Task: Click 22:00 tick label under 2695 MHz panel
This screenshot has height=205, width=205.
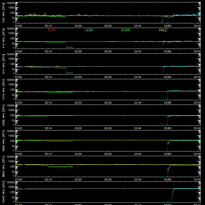Action: click(18, 128)
